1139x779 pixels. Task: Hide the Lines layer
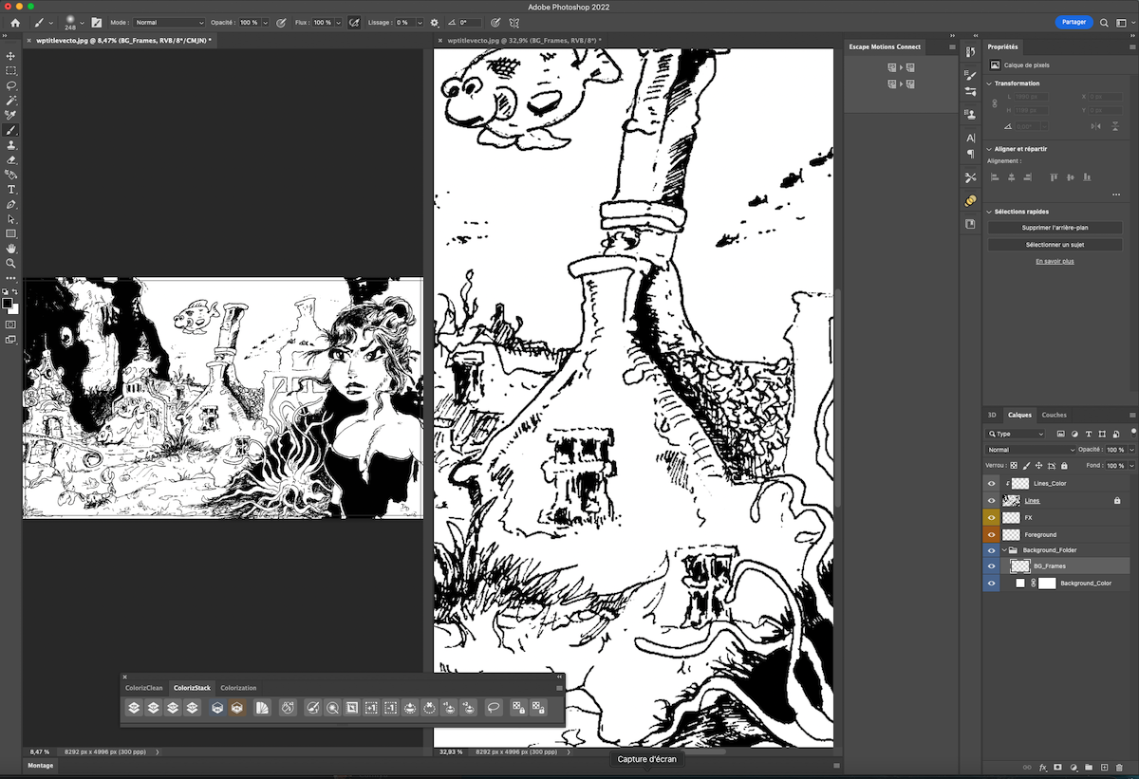coord(992,500)
